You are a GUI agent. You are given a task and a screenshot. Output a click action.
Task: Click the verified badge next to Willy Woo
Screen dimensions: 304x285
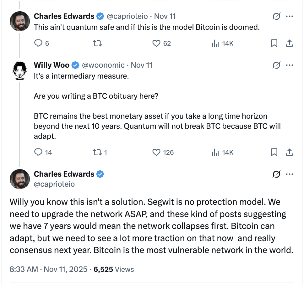pos(75,65)
